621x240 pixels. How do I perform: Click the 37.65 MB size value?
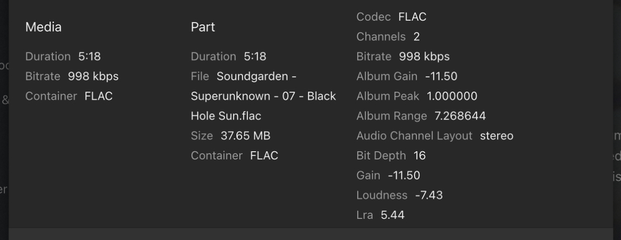pos(245,135)
